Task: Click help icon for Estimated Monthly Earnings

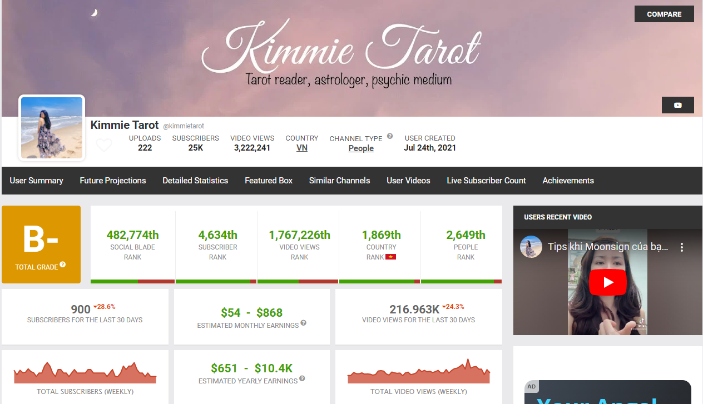Action: point(303,323)
